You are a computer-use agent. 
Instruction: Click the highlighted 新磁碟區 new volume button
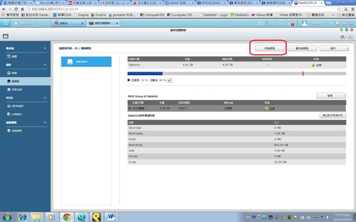coord(269,49)
